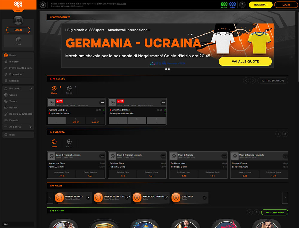Click the Home icon in sidebar
The width and height of the screenshot is (299, 228).
click(6, 55)
